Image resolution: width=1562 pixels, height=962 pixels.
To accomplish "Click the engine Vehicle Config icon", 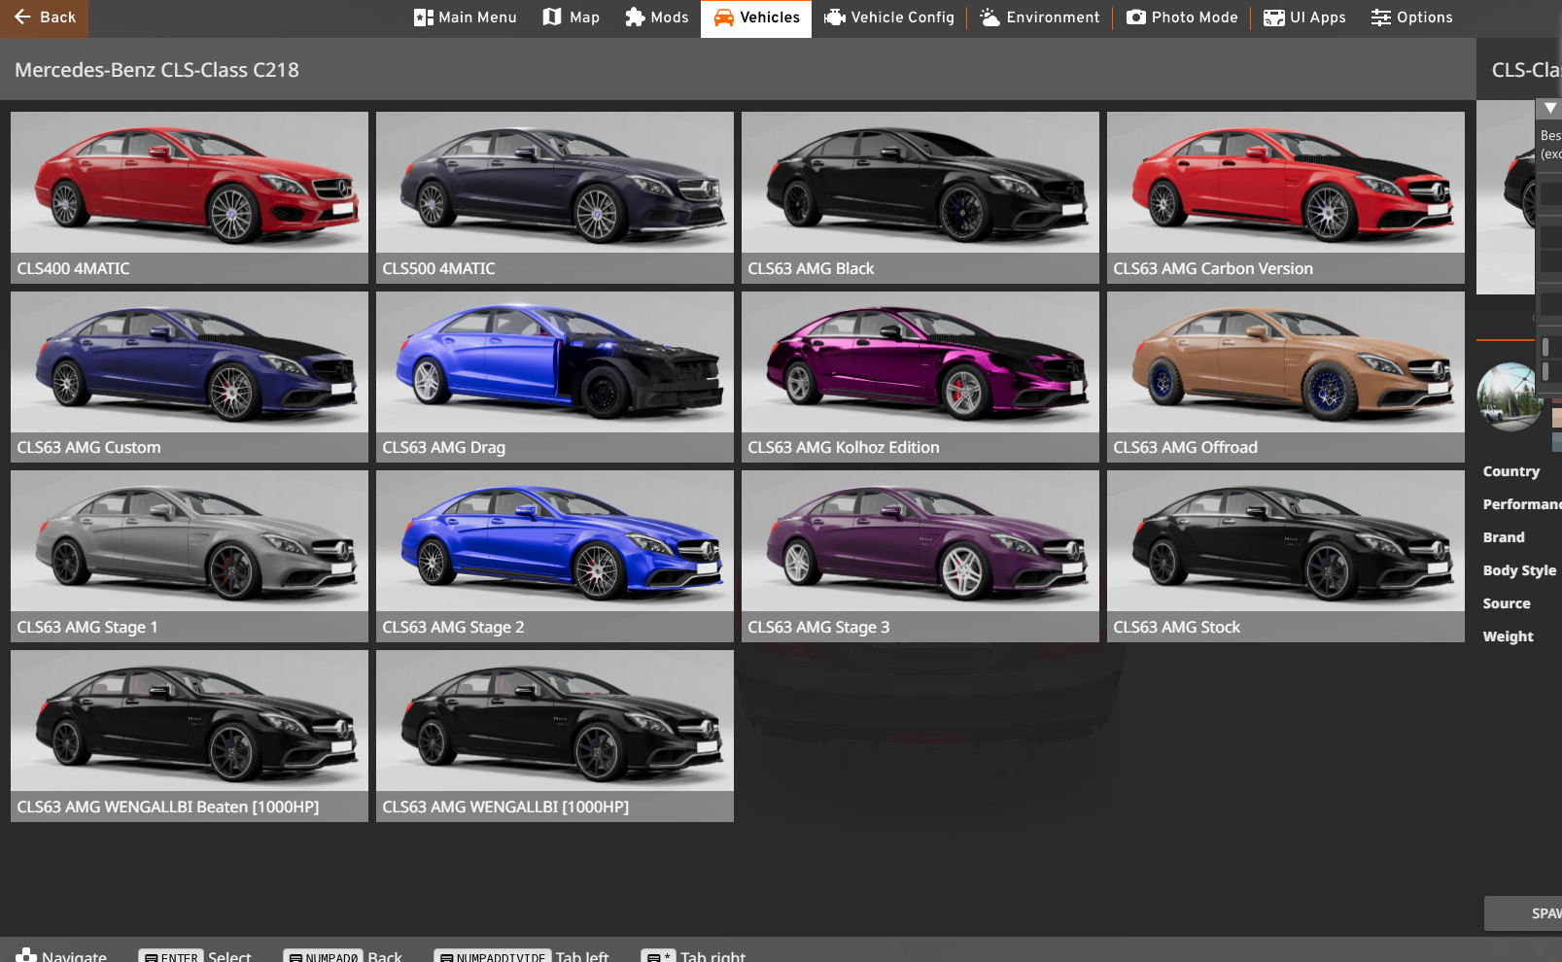I will [834, 17].
